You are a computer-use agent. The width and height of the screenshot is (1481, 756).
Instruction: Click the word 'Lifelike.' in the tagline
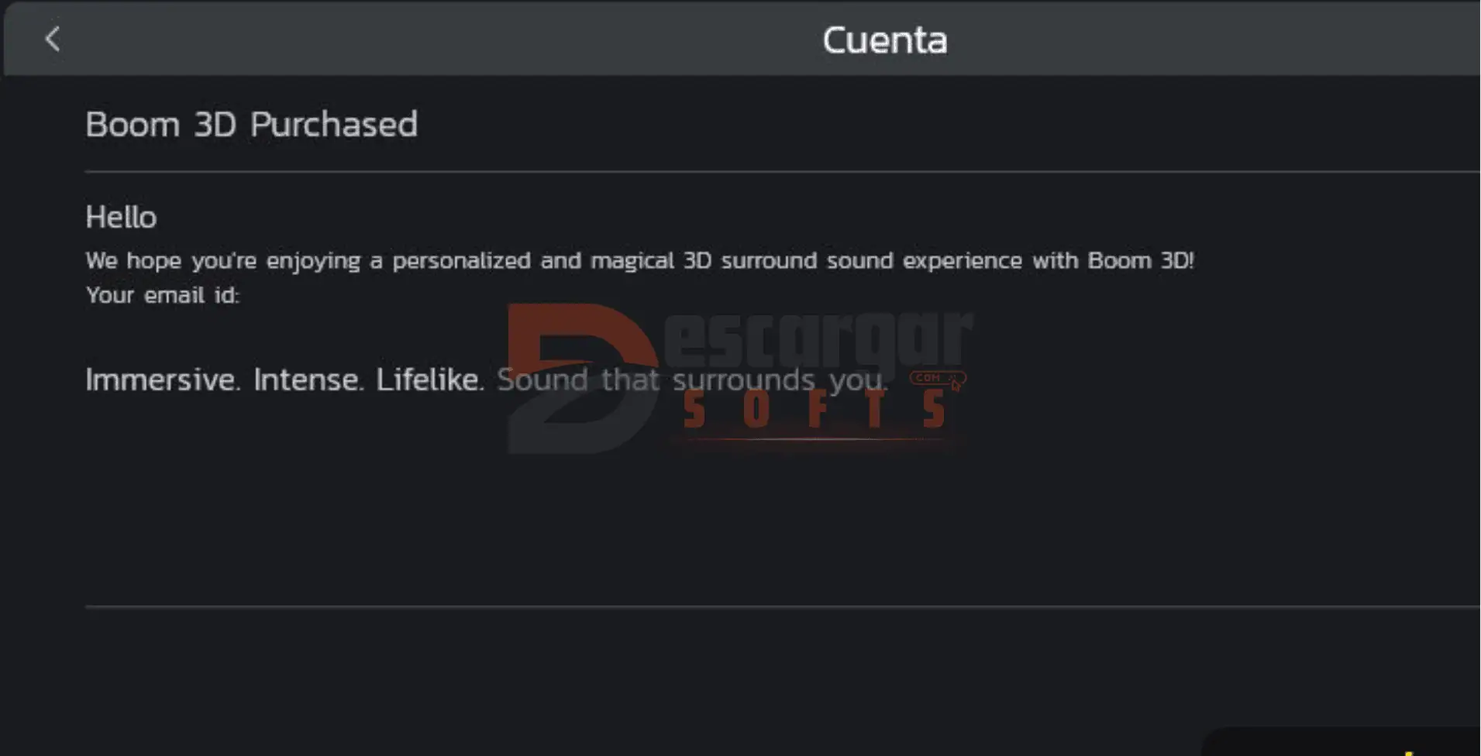point(430,380)
